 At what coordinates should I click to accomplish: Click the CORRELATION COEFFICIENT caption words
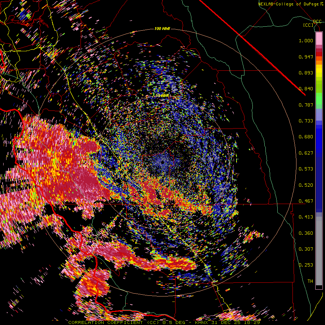coord(105,322)
